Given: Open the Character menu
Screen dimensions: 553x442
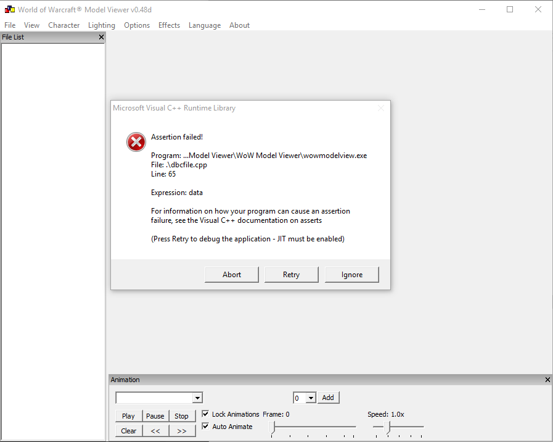Looking at the screenshot, I should [x=64, y=25].
